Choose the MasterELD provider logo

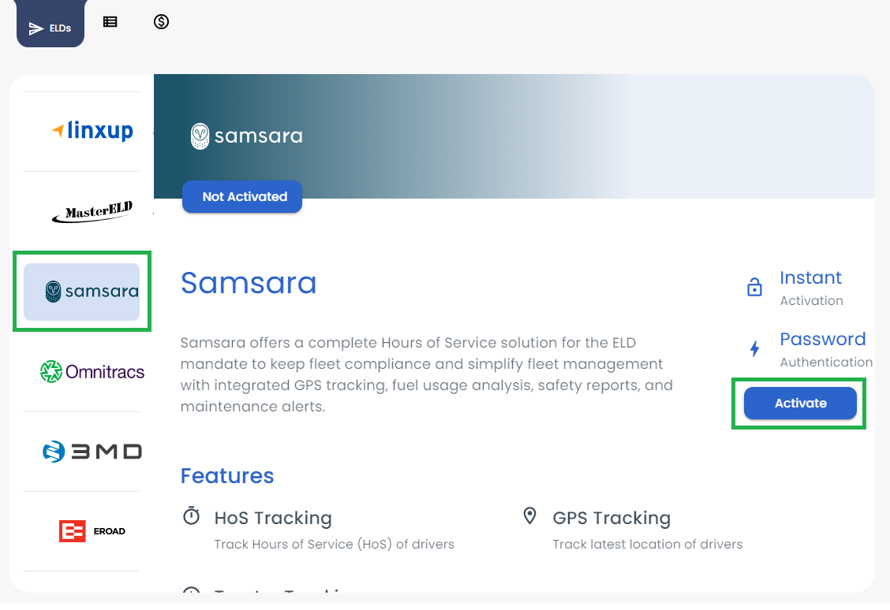[92, 211]
